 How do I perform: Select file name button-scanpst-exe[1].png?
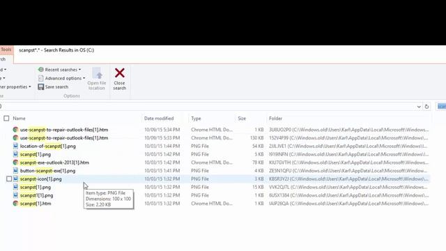(47, 171)
